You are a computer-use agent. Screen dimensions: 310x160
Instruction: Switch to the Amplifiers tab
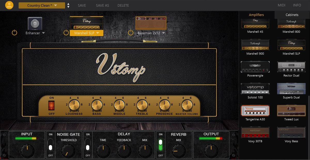click(256, 15)
